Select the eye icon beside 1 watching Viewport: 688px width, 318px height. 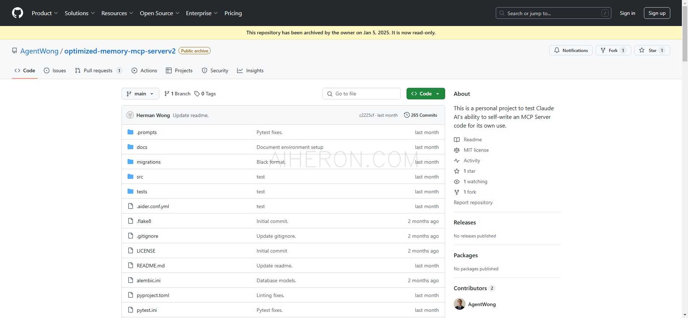click(457, 181)
